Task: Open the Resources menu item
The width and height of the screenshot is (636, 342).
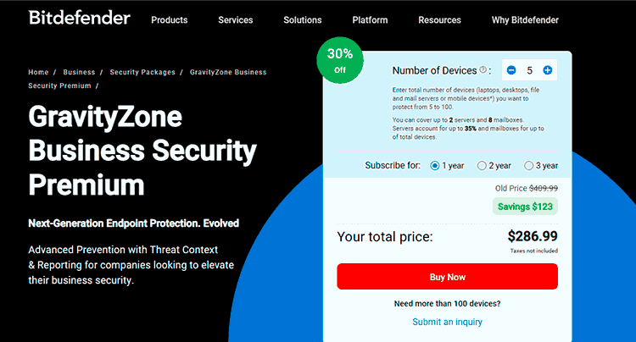Action: click(439, 19)
